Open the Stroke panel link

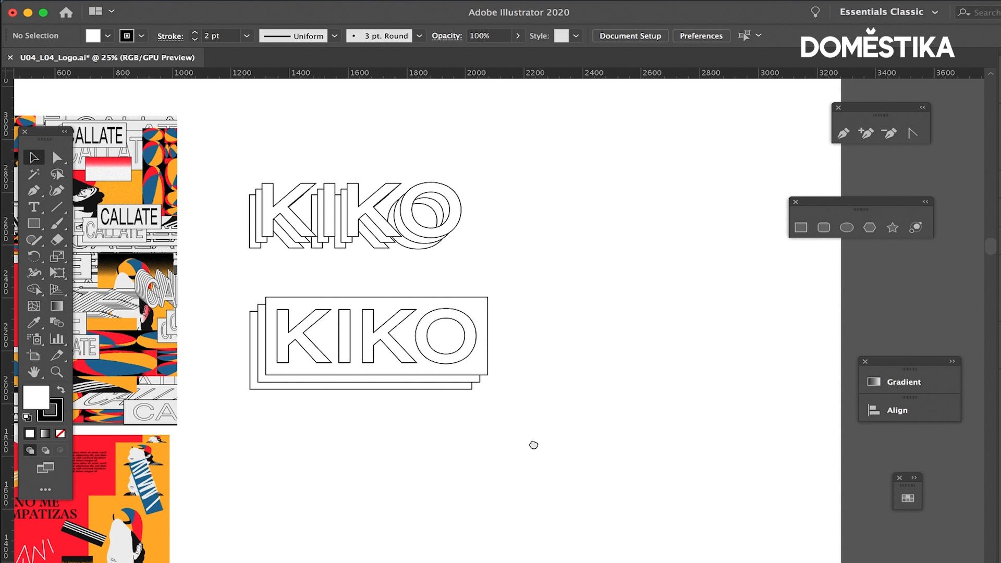pos(170,36)
